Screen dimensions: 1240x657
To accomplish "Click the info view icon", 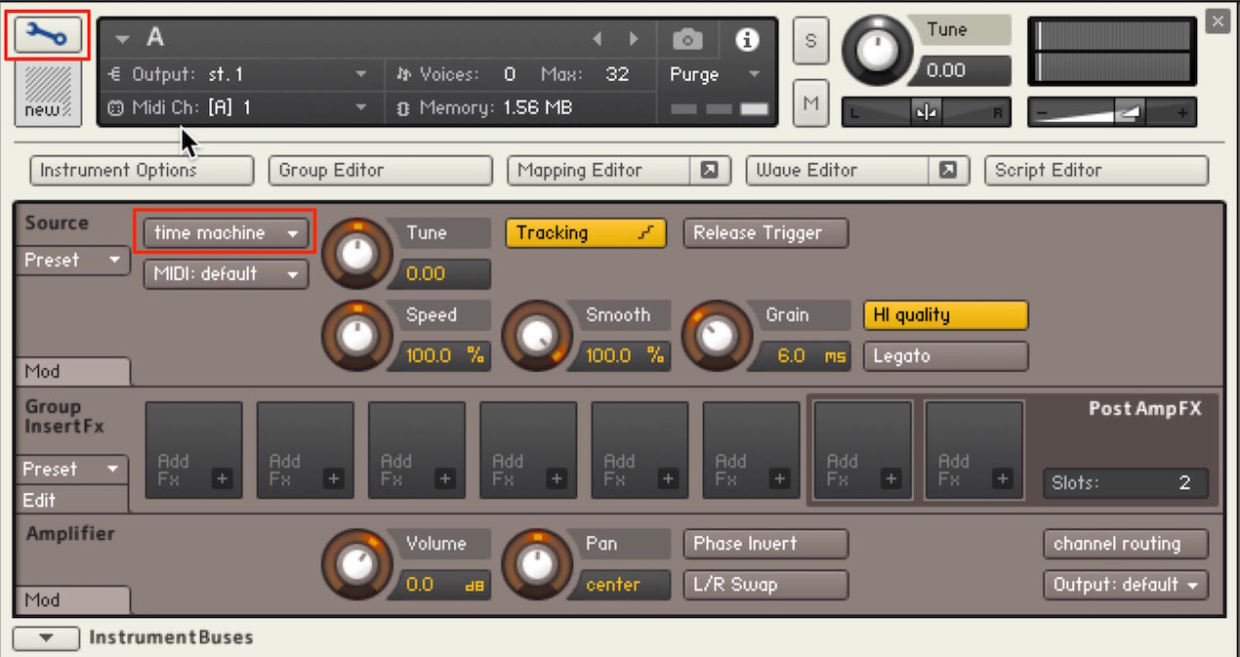I will (x=747, y=40).
